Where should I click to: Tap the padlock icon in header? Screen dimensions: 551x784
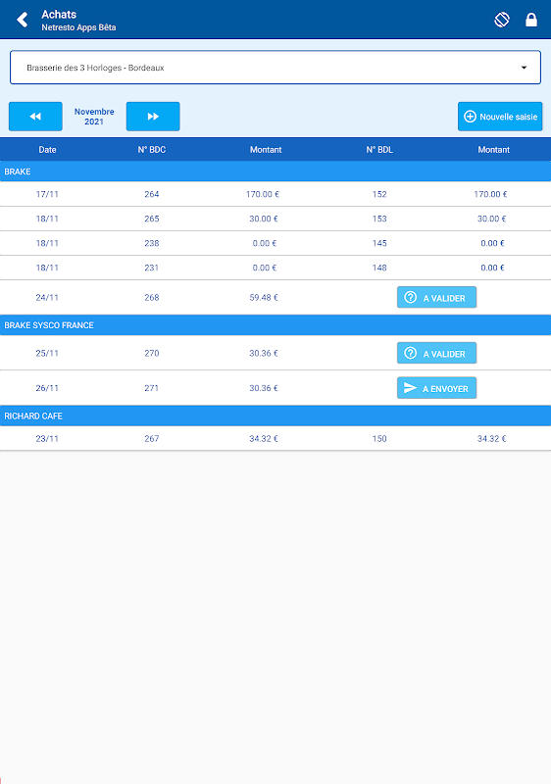click(531, 20)
